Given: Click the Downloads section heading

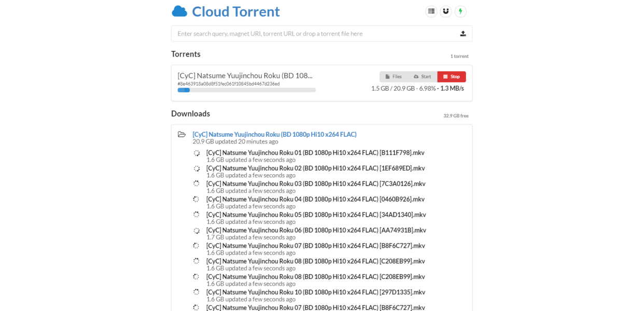Looking at the screenshot, I should coord(190,114).
